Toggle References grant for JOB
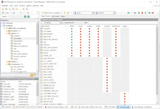Viewport: 160px width, 109px height. tap(116, 42)
